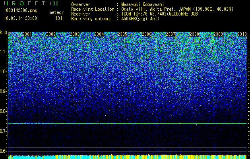Click the A504HB(yagi 4el) antenna text
This screenshot has height=159, width=250.
click(x=140, y=19)
